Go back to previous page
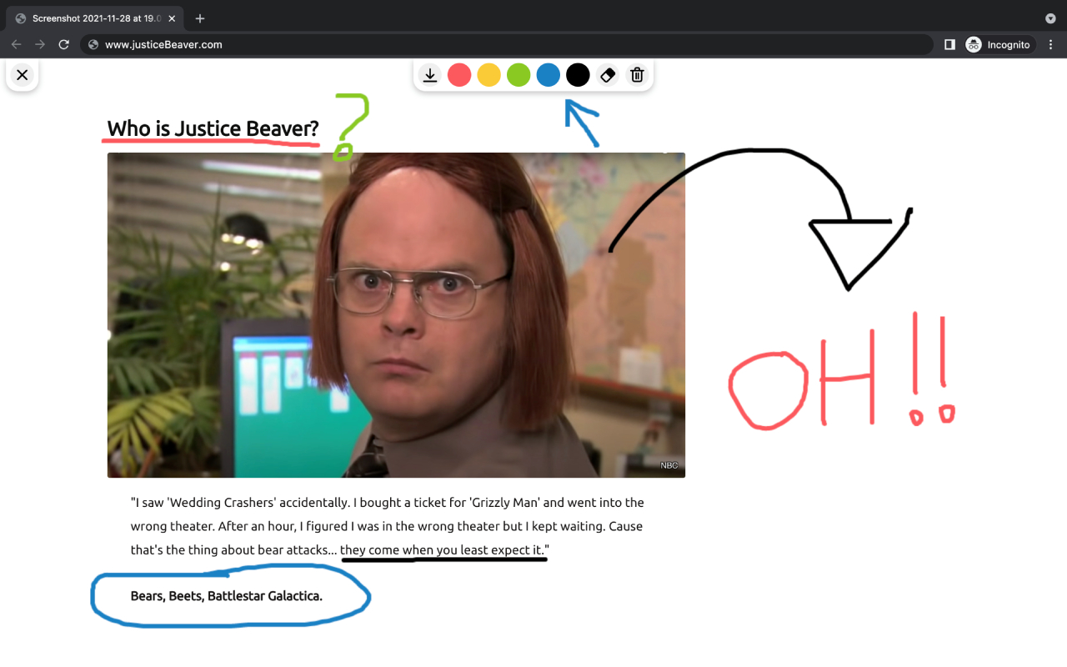Screen dimensions: 1067x667 point(17,44)
